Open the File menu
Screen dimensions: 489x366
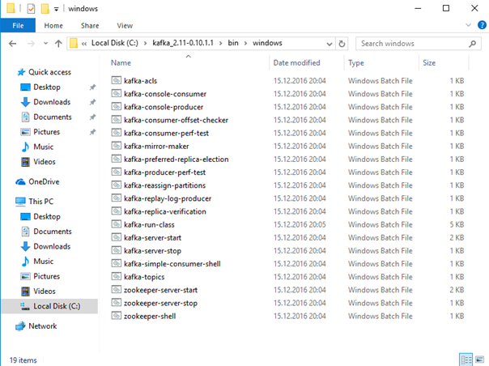[18, 25]
